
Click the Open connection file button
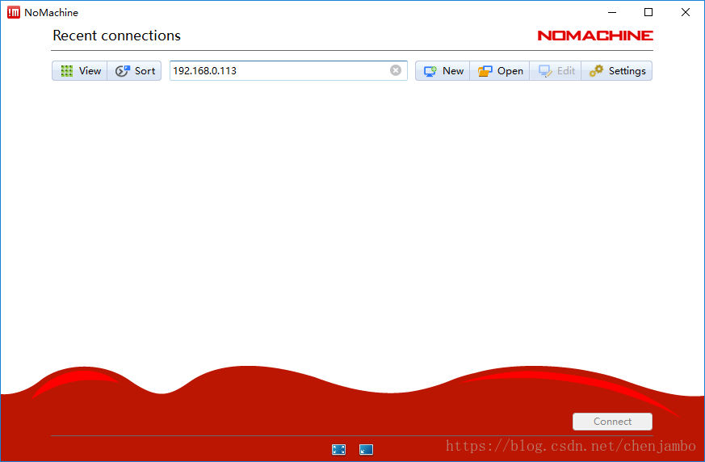tap(500, 70)
